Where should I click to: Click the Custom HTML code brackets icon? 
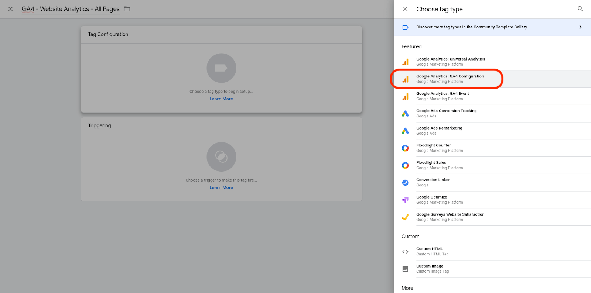point(405,252)
